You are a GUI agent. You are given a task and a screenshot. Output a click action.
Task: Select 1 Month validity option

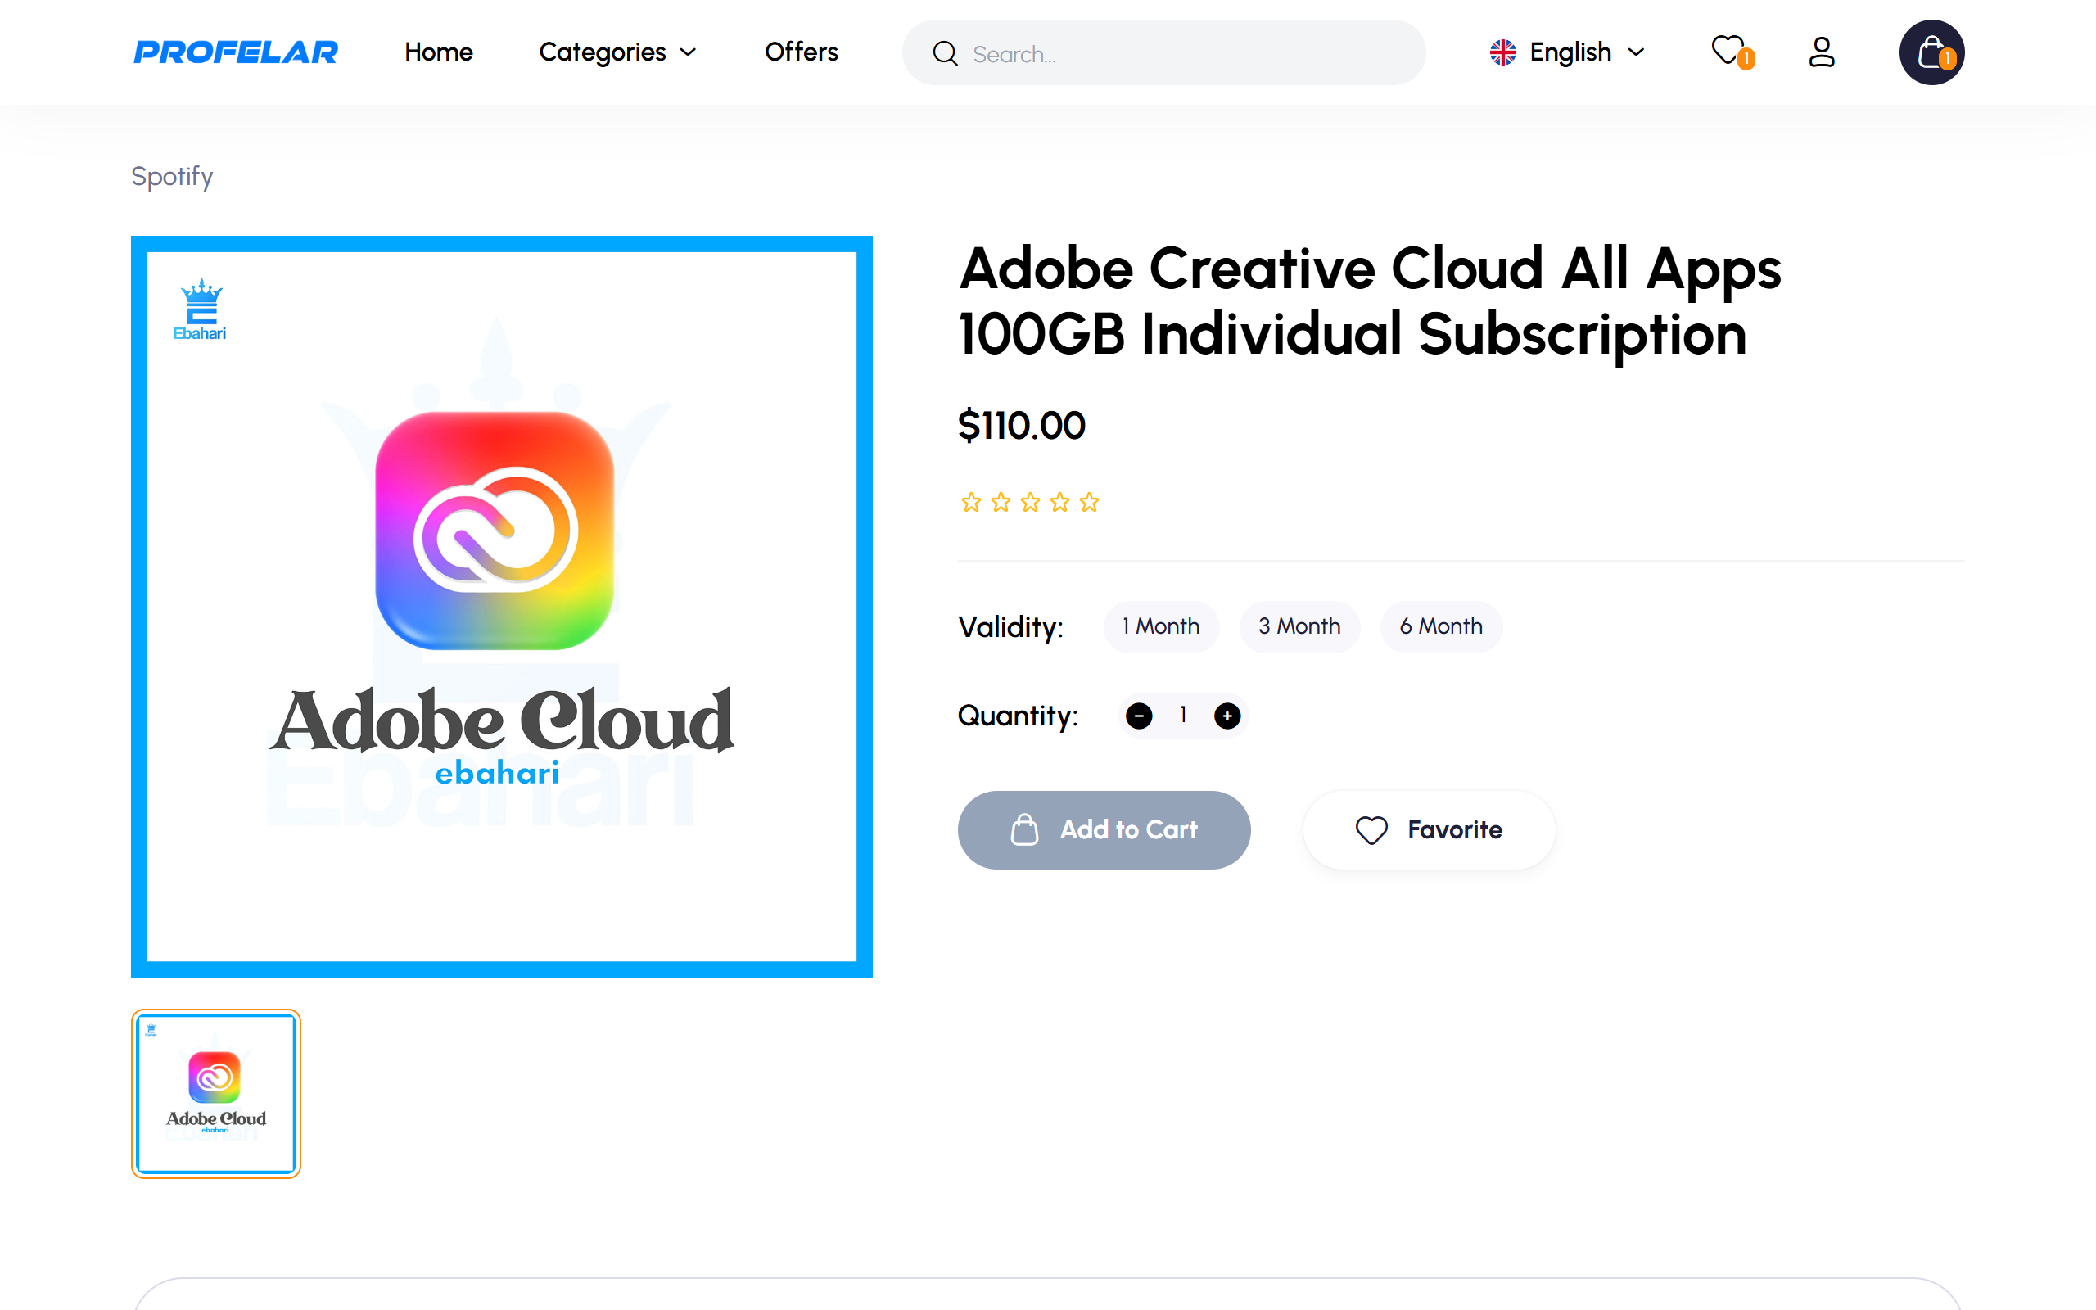[1161, 626]
